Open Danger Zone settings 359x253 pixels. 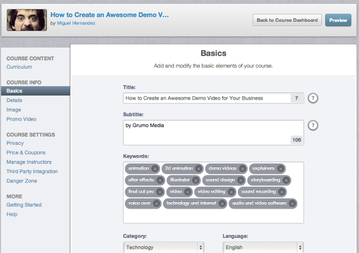click(22, 181)
